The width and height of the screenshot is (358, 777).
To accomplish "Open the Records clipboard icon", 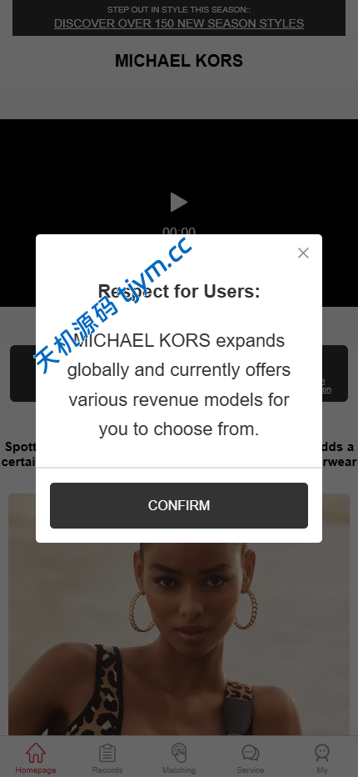I will [107, 753].
